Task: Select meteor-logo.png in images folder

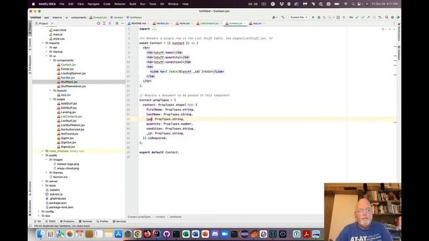Action: (68, 164)
